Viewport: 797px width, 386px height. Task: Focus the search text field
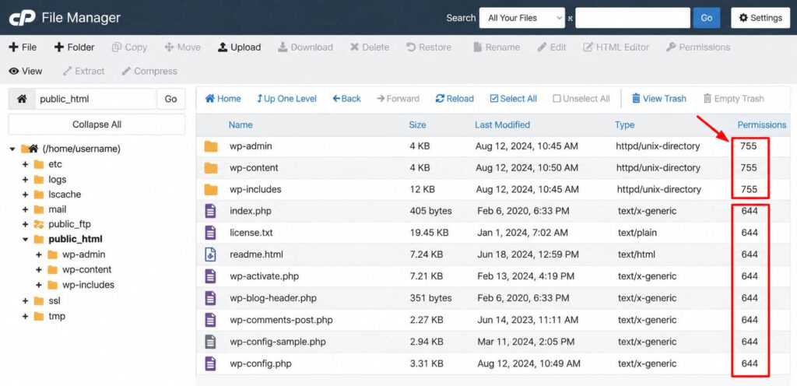pyautogui.click(x=633, y=18)
